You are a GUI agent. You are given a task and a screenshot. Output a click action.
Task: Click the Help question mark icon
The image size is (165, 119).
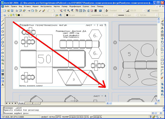(x=100, y=11)
